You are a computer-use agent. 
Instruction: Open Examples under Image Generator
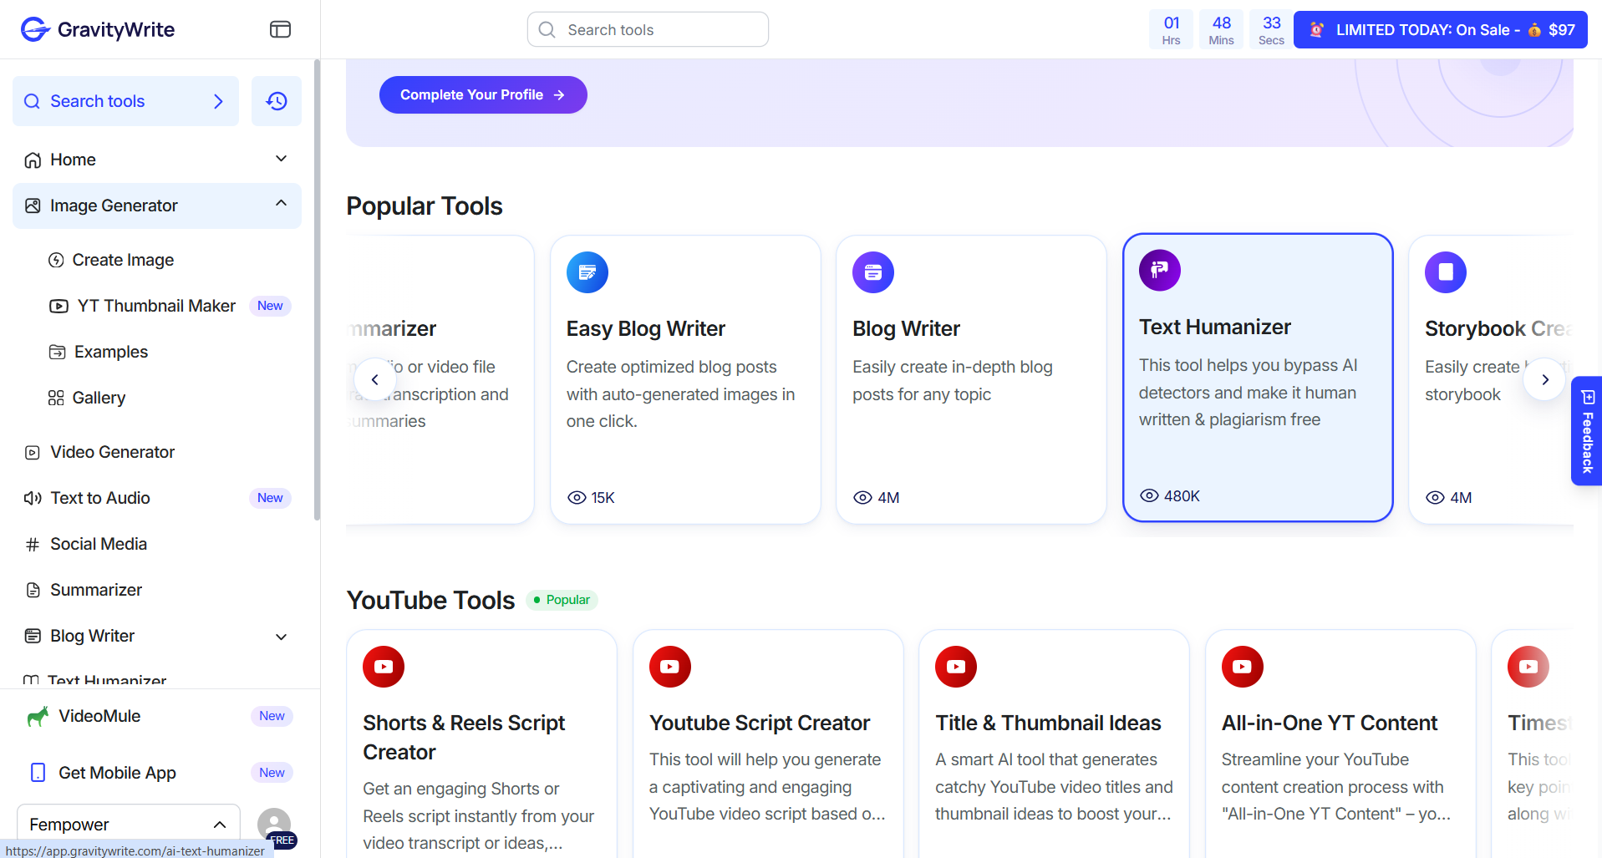(110, 352)
